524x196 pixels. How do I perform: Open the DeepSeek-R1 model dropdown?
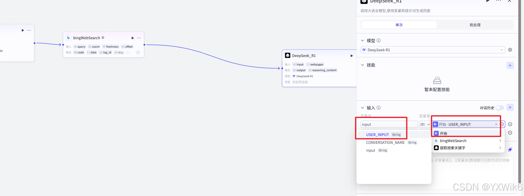click(433, 50)
